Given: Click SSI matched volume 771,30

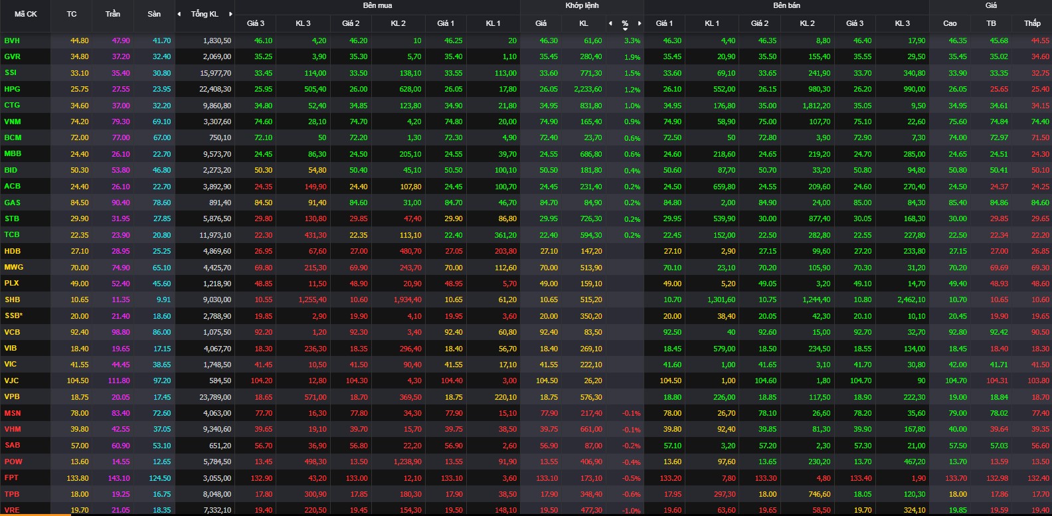Looking at the screenshot, I should click(x=591, y=73).
